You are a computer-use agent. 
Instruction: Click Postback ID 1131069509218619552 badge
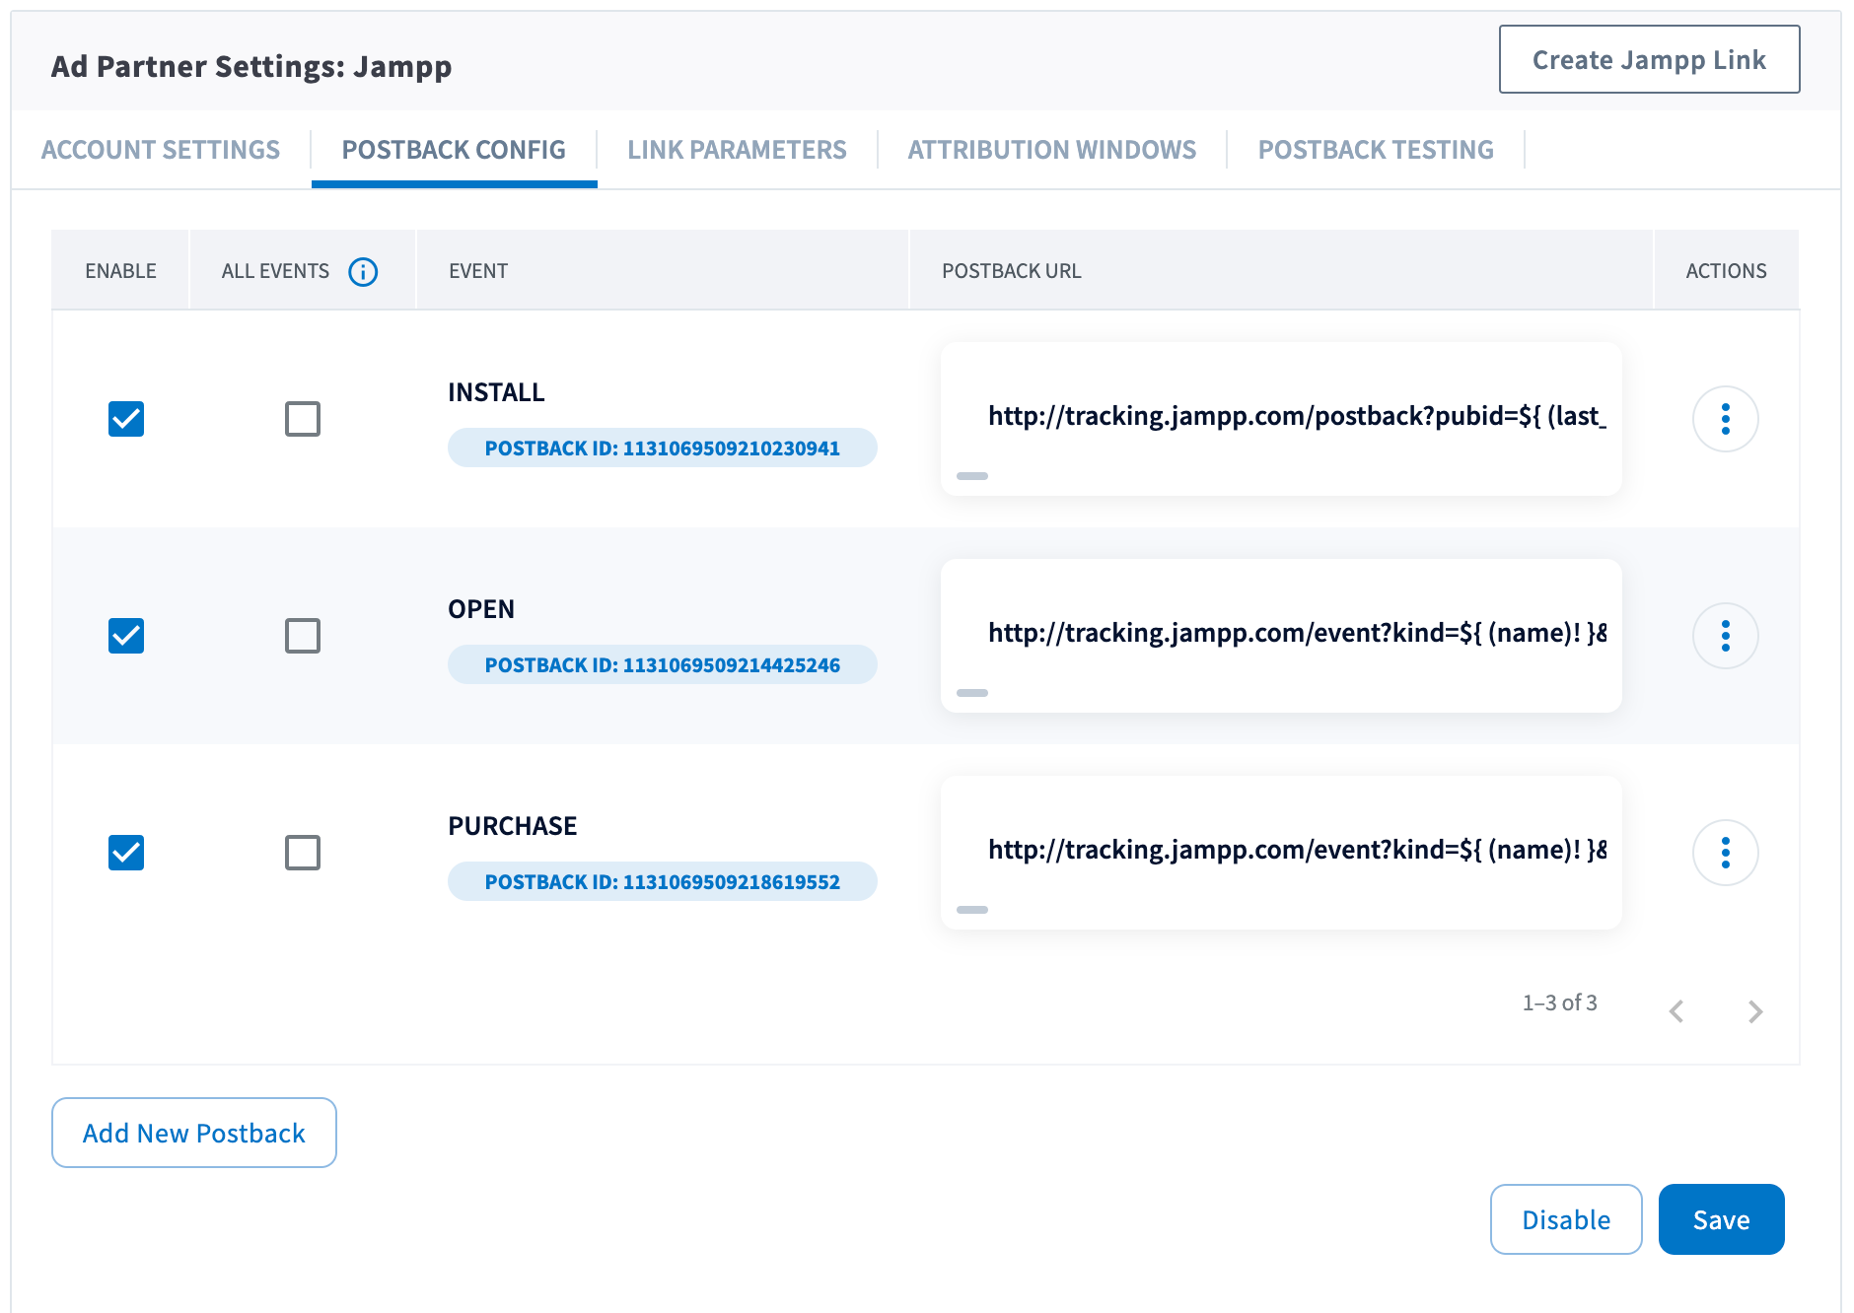click(663, 881)
